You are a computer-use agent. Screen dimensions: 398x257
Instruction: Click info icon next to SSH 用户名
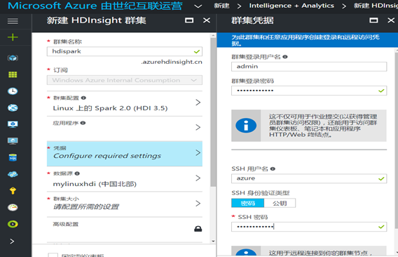(x=273, y=169)
